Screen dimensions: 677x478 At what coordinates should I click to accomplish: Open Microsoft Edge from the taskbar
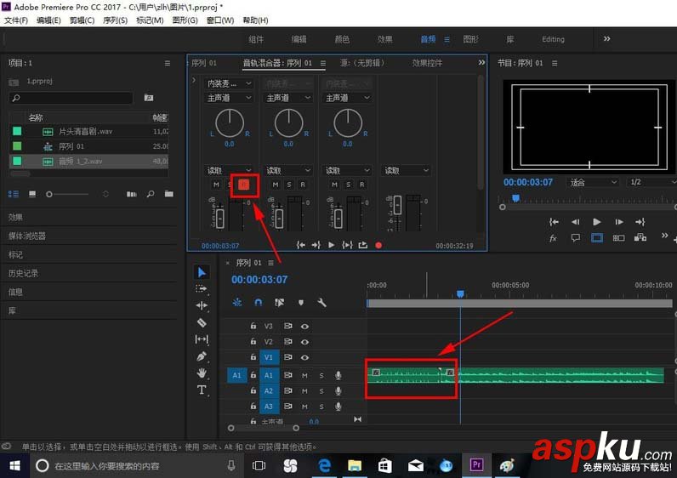325,465
